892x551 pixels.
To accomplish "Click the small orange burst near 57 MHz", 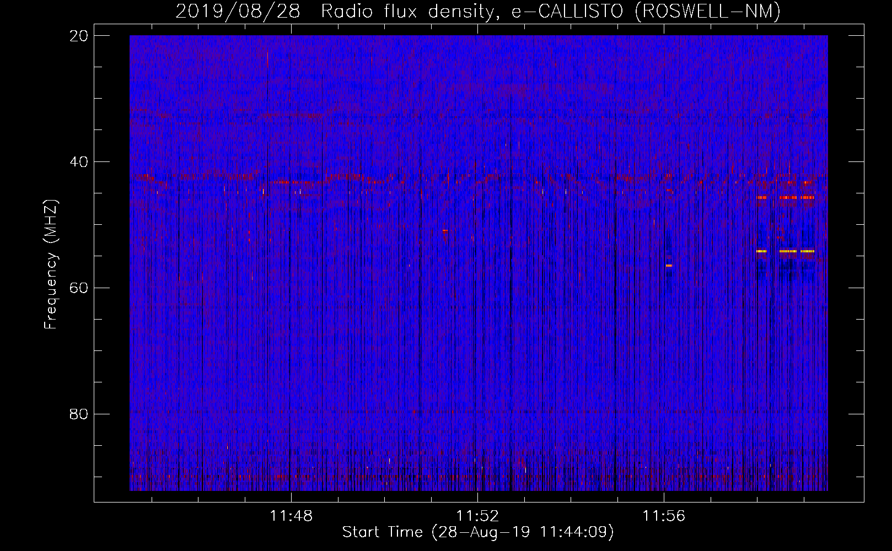I will tap(669, 266).
